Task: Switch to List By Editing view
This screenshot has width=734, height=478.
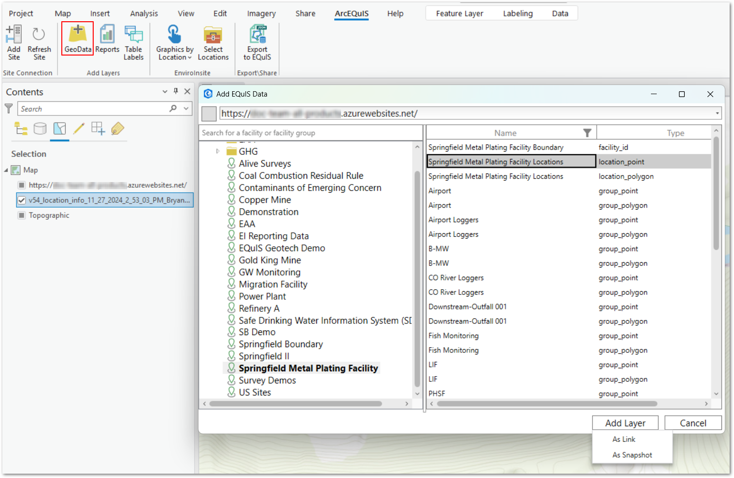Action: 79,128
